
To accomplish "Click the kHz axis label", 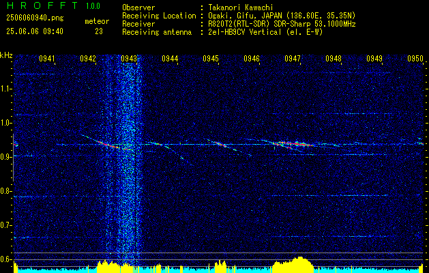I will point(6,55).
